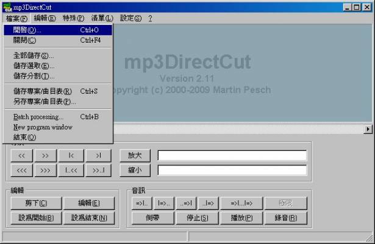This screenshot has height=244, width=375.
Task: Click the 錄音(R) record button
Action: point(286,218)
